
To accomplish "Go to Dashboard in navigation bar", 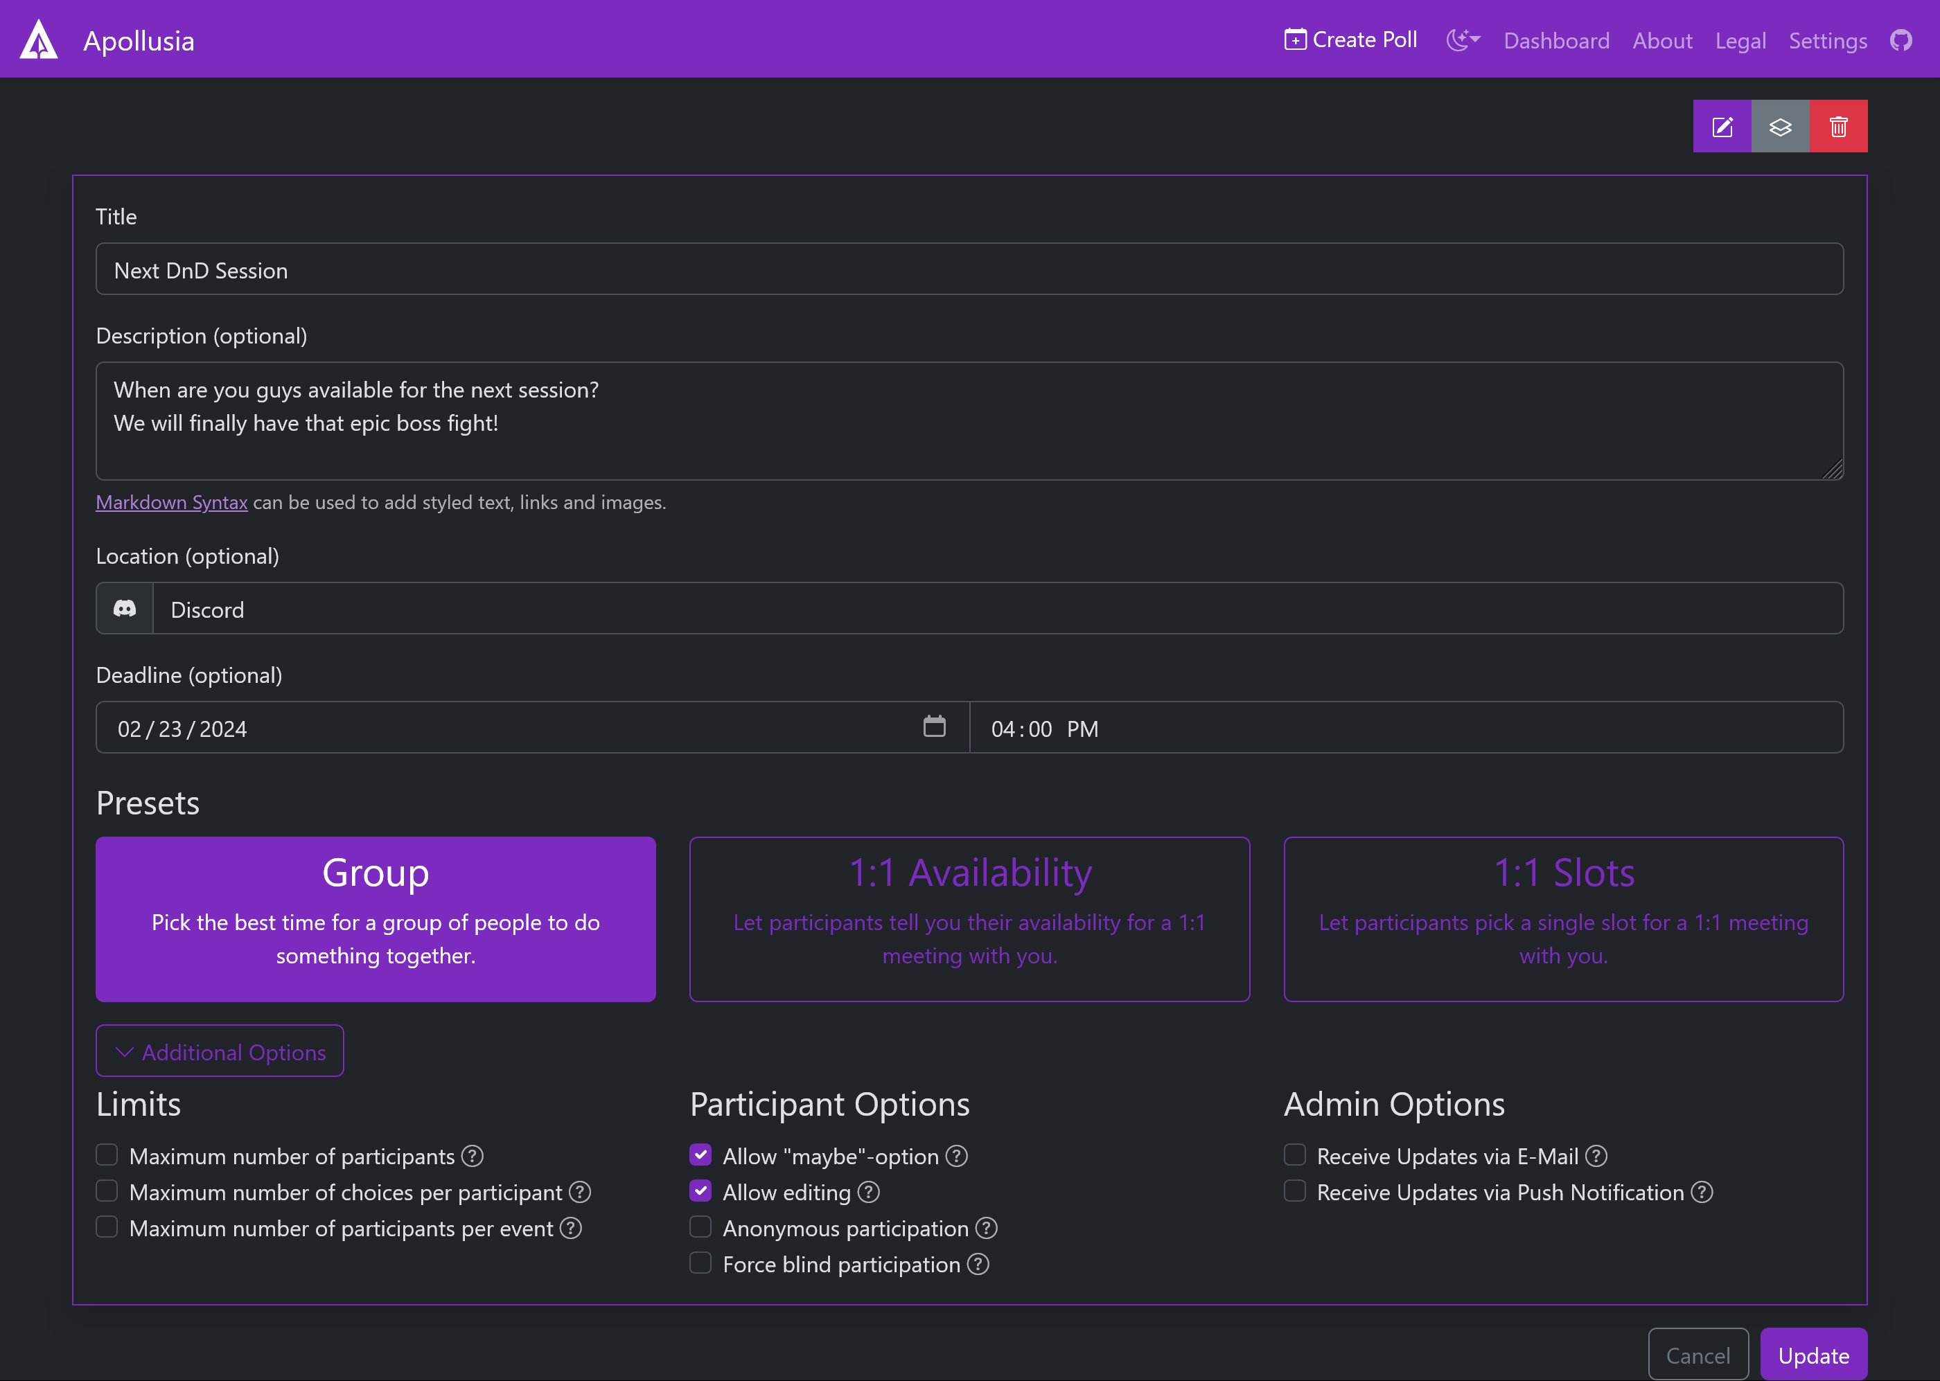I will point(1555,41).
